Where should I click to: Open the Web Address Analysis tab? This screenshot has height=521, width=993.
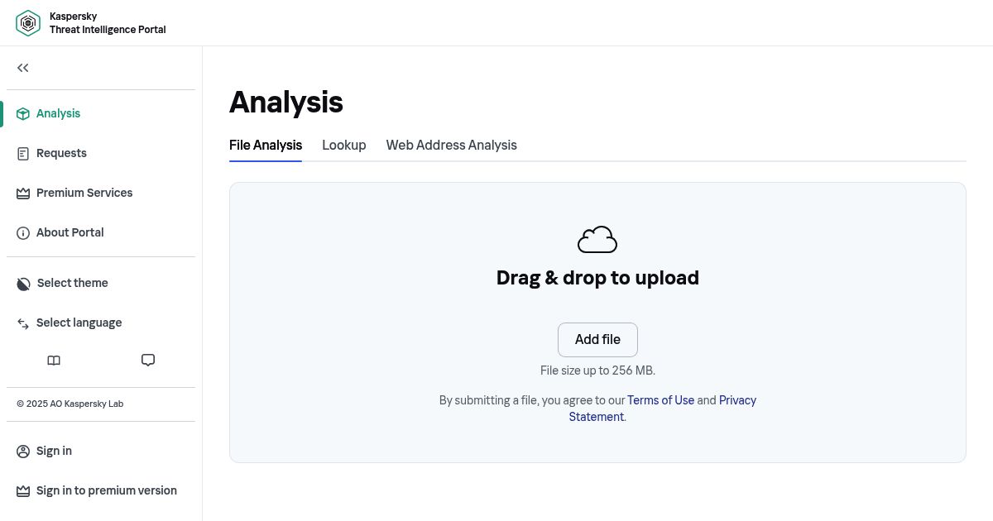click(x=451, y=145)
